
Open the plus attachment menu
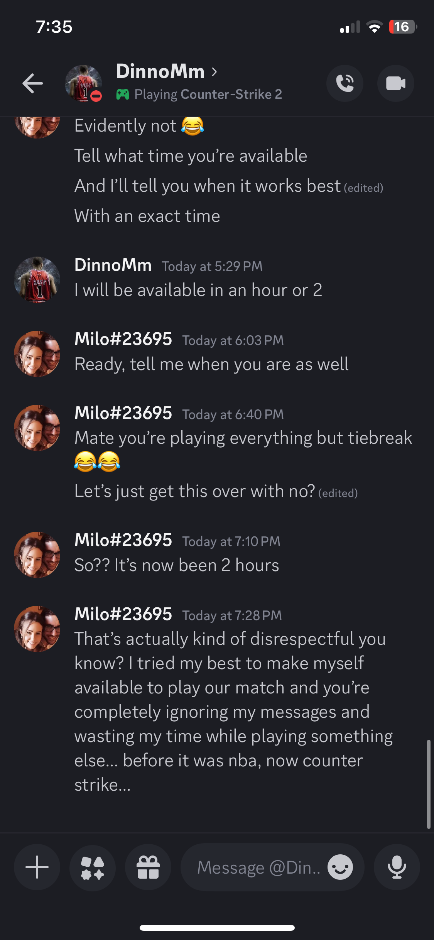[x=37, y=867]
